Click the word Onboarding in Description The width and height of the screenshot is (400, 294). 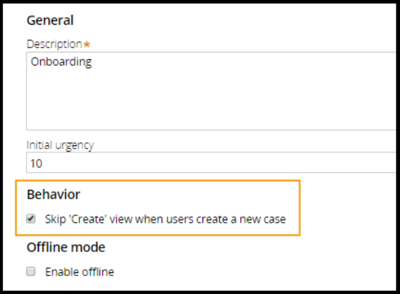[x=61, y=62]
